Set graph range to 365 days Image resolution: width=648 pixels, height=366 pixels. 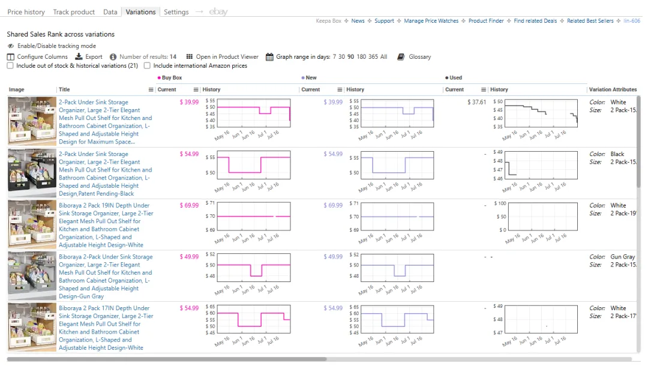373,57
